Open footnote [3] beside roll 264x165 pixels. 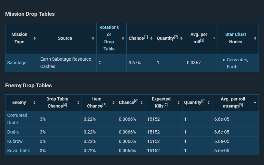coord(202,40)
